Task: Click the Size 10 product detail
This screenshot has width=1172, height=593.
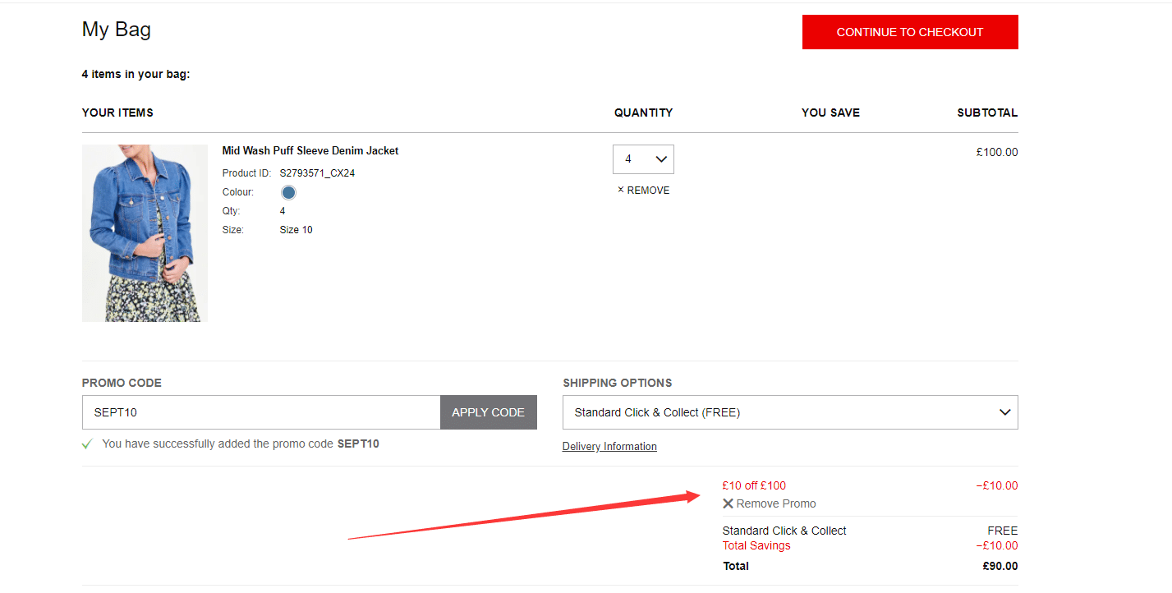Action: coord(296,230)
